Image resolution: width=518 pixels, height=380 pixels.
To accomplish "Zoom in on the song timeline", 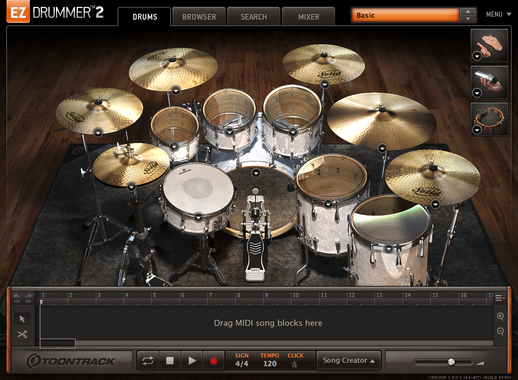I will tap(501, 317).
